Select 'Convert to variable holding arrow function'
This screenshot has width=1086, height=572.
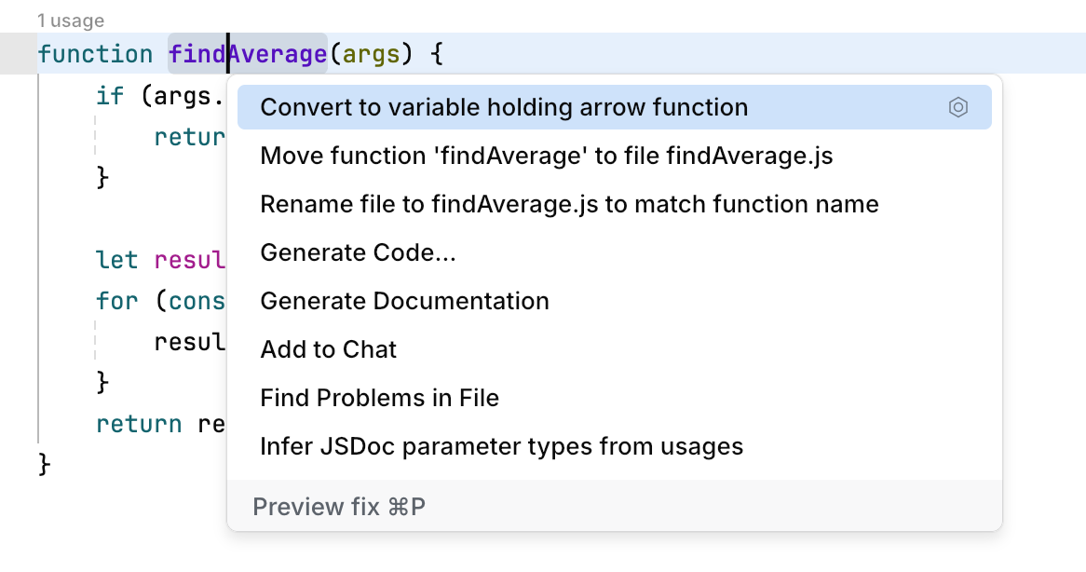pos(504,107)
